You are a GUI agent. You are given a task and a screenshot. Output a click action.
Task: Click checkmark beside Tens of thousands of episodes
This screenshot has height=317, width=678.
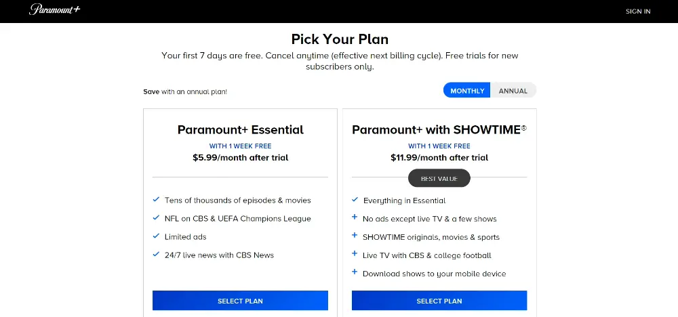156,200
